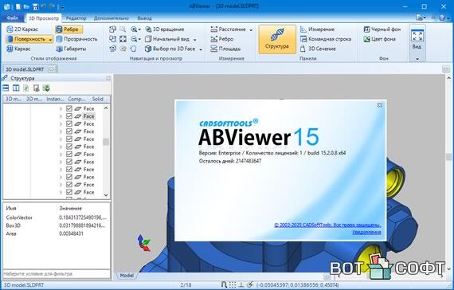Select the ColorVector property row
Viewport: 454px width, 290px height.
coord(57,217)
